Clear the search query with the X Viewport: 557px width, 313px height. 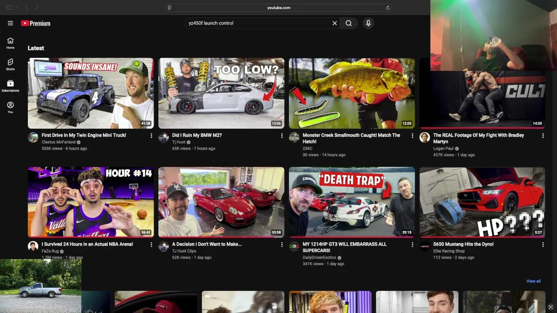[335, 23]
